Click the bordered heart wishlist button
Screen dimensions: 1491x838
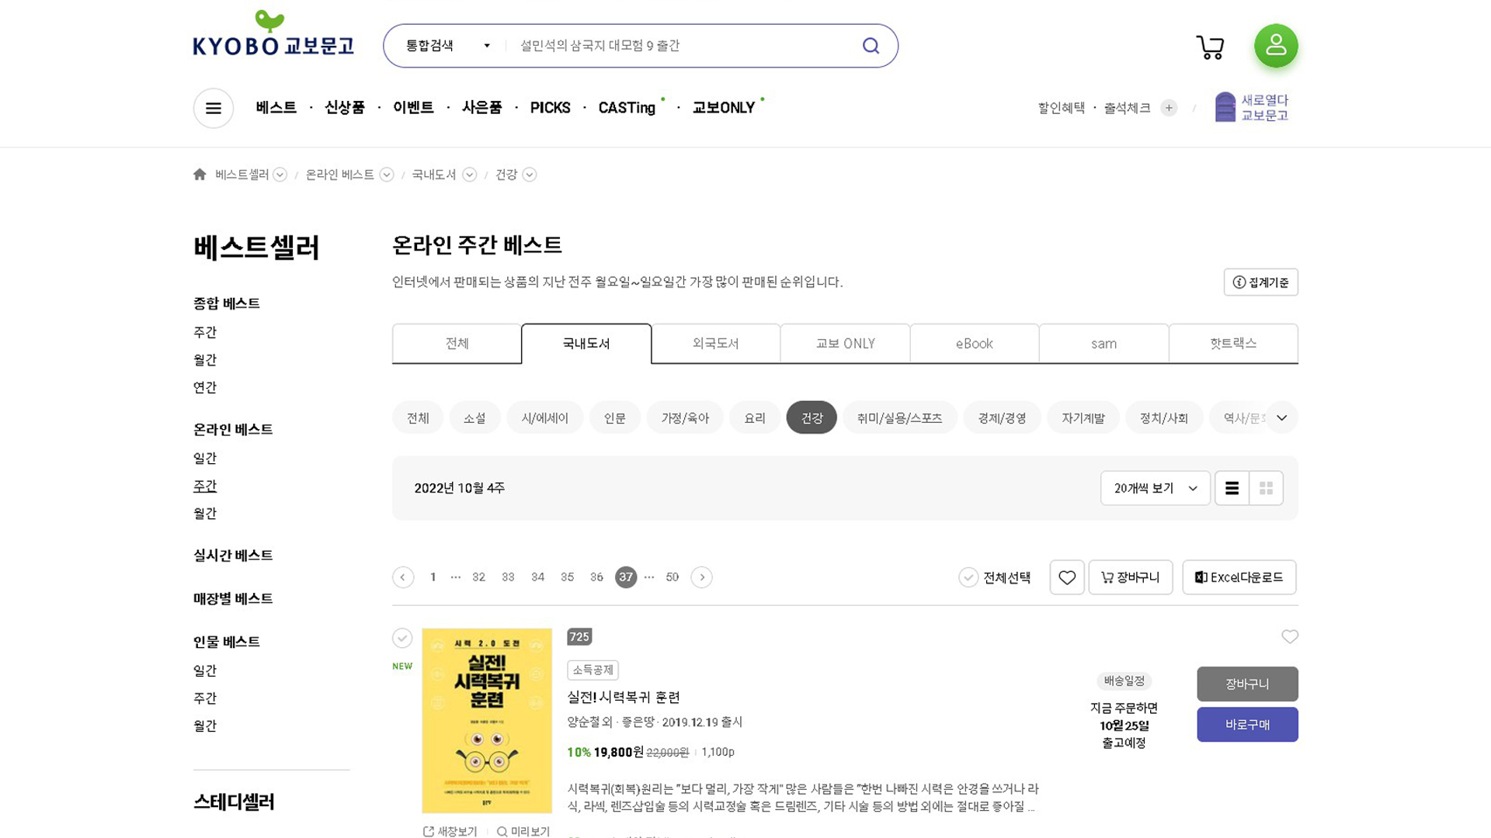(1066, 577)
